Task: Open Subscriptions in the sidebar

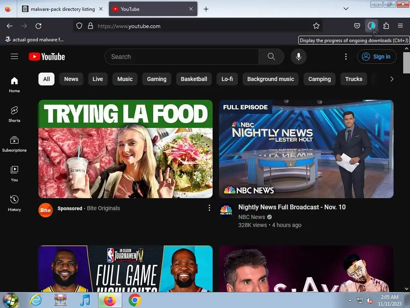Action: click(x=14, y=144)
